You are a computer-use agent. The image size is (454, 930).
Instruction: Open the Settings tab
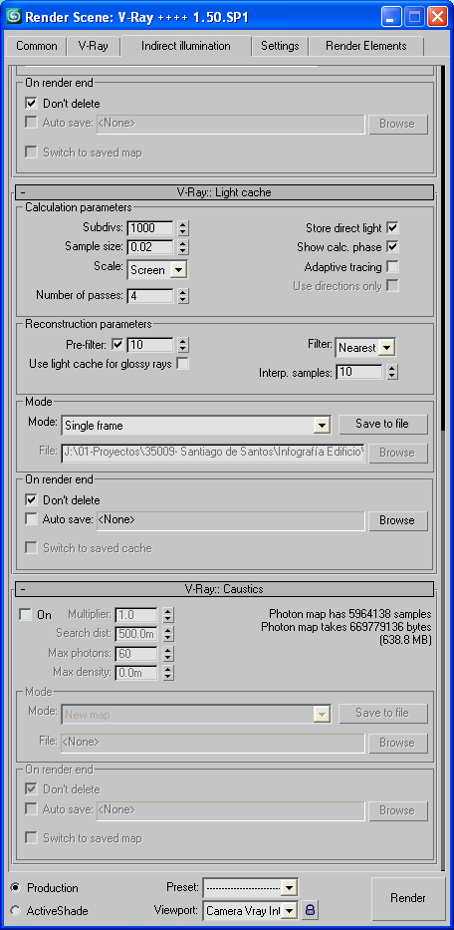(280, 46)
